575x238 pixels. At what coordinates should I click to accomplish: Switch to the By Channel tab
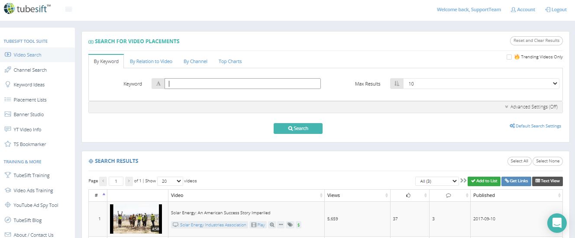click(195, 61)
